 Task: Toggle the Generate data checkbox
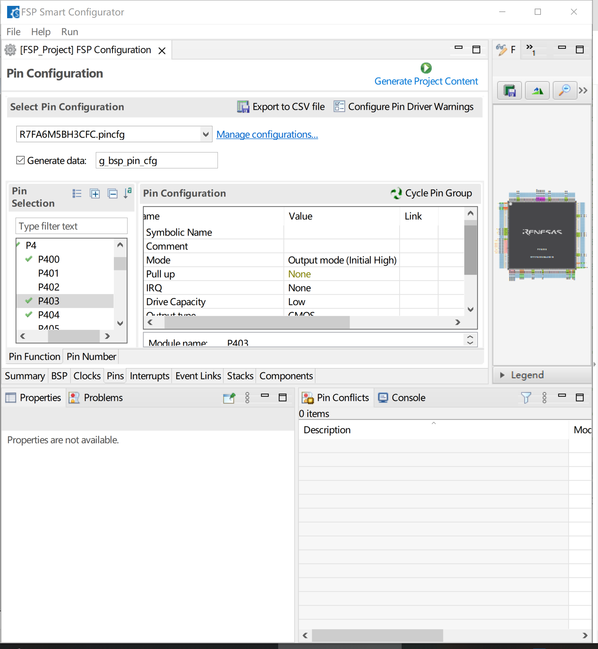21,160
